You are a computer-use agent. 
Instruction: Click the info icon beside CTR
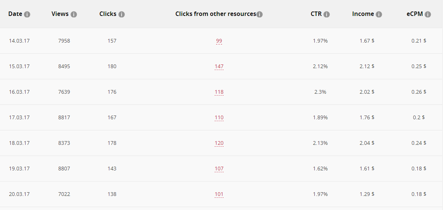(x=327, y=14)
